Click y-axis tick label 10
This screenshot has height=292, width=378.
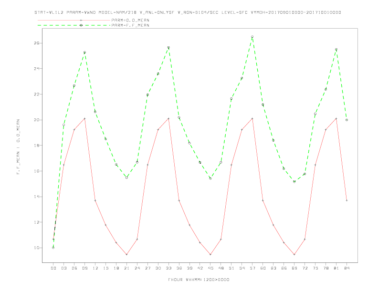[x=37, y=248]
